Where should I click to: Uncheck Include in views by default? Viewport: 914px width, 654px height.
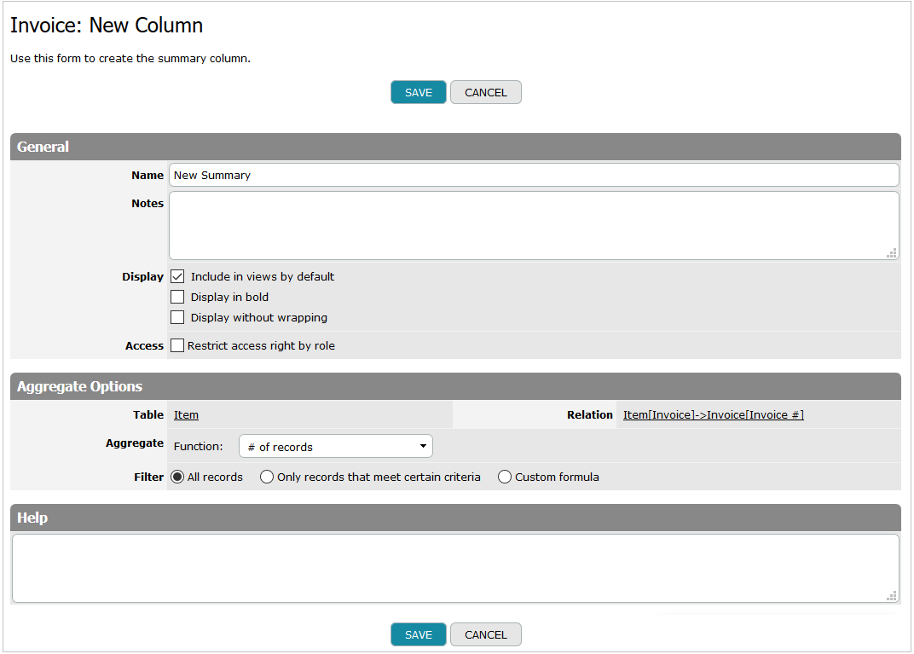pos(177,276)
